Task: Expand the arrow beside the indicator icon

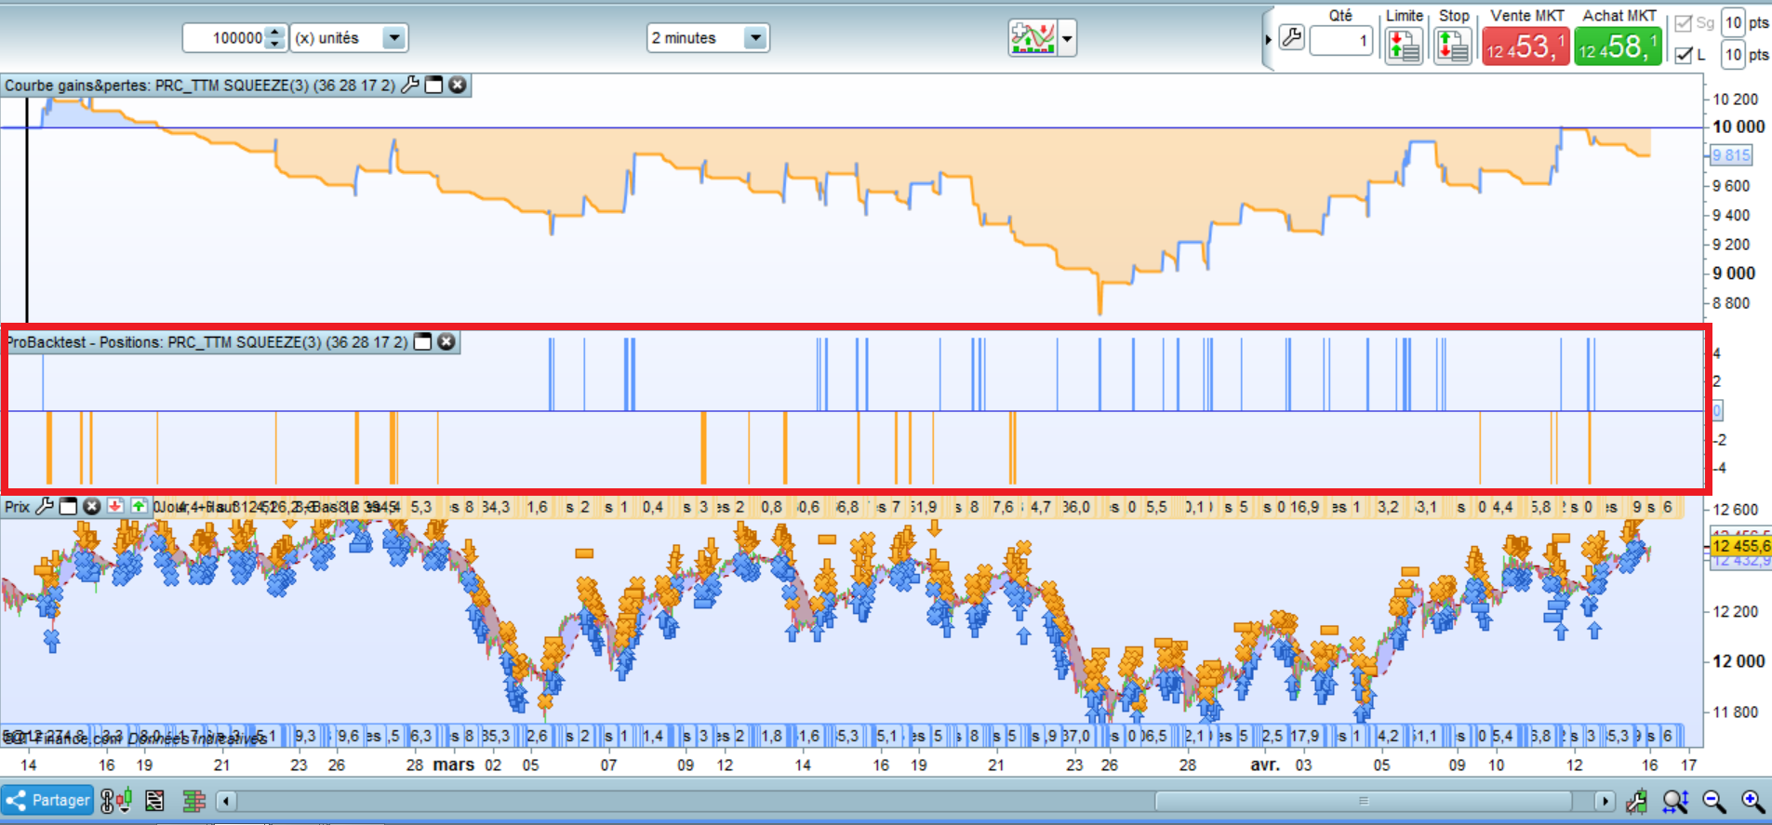Action: [x=1067, y=39]
